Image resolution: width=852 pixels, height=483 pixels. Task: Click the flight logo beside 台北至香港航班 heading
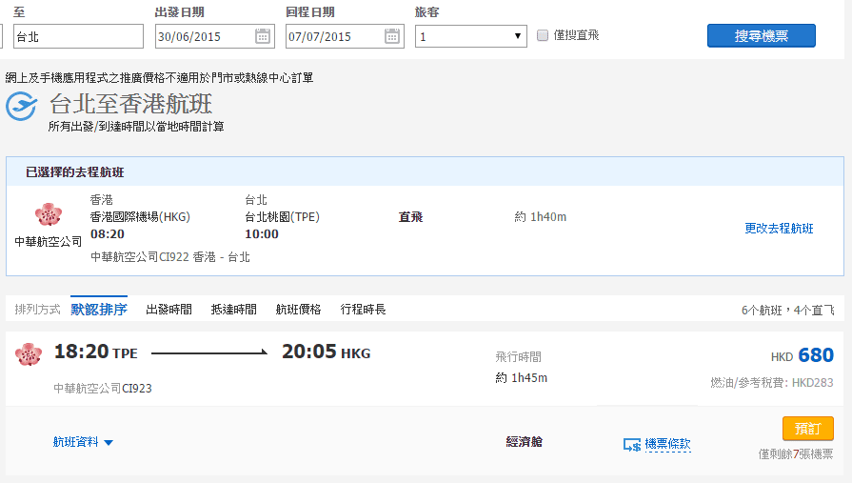[22, 106]
